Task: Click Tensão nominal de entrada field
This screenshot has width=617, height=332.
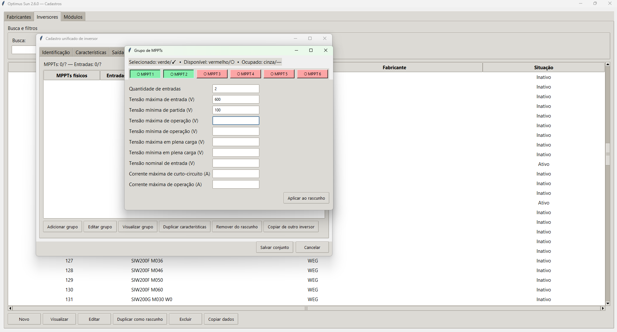Action: point(236,163)
